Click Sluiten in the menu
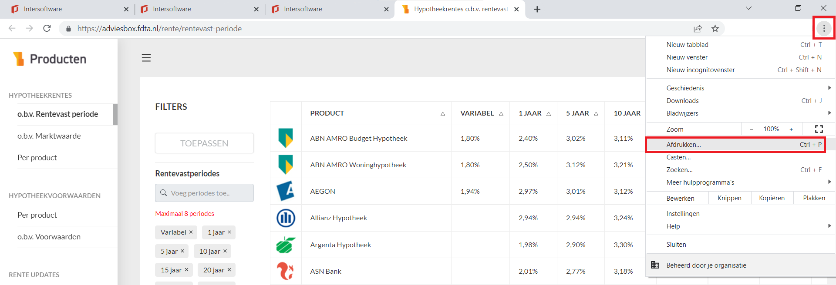This screenshot has height=285, width=836. tap(740, 244)
